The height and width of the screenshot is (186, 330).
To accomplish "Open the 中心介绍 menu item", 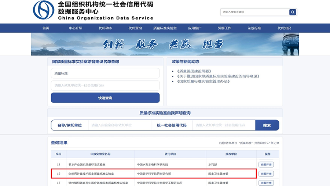I will tap(76, 28).
